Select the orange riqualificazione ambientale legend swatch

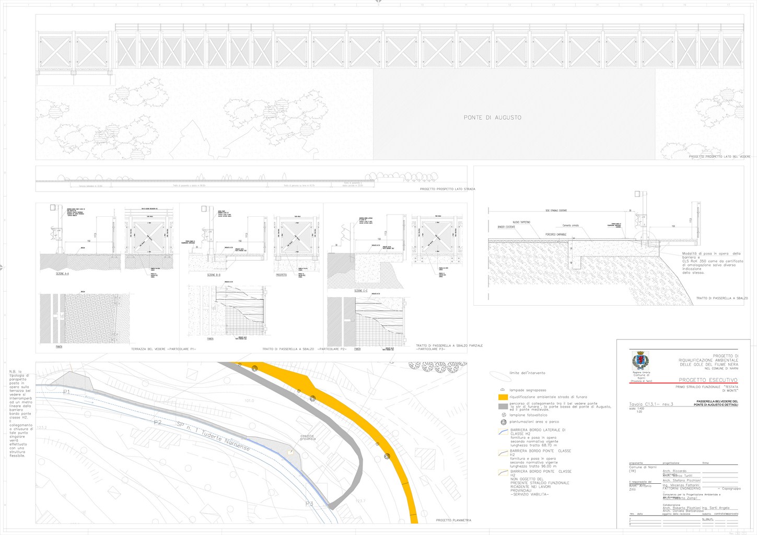[503, 397]
